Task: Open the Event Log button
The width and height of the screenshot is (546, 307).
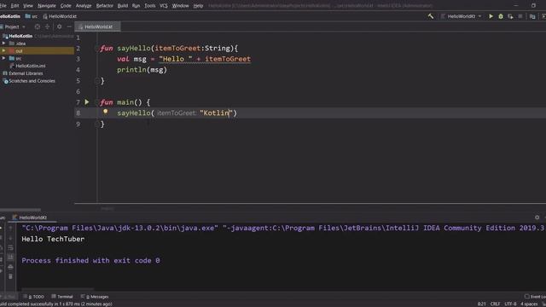Action: point(536,297)
